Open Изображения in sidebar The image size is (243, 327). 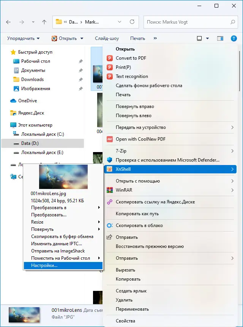(x=35, y=89)
